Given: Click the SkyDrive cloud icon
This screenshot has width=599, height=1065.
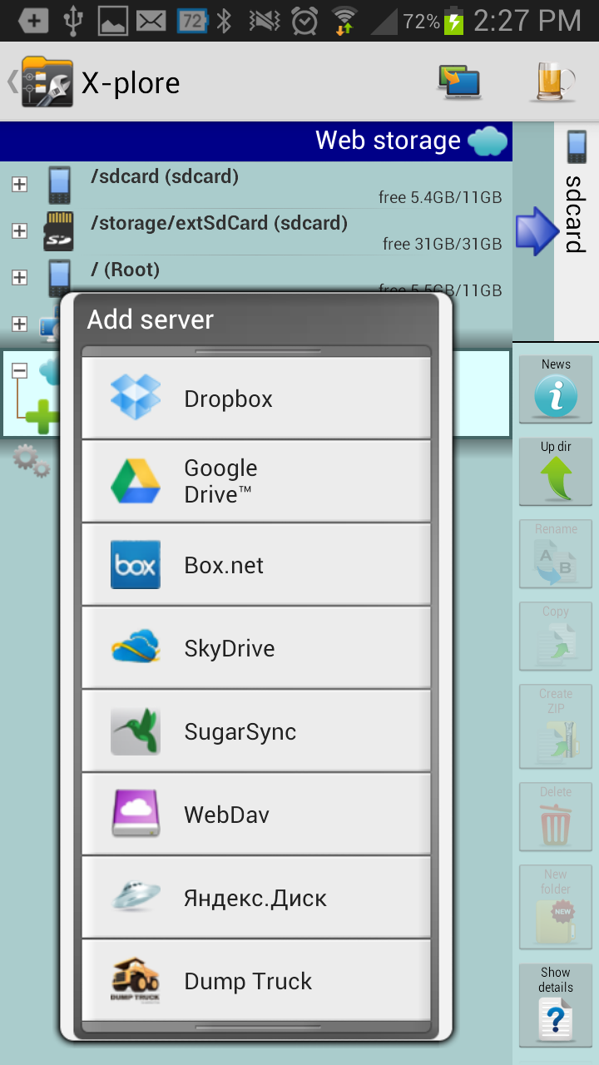Looking at the screenshot, I should point(136,647).
